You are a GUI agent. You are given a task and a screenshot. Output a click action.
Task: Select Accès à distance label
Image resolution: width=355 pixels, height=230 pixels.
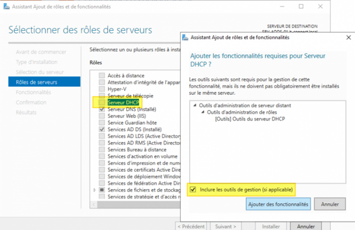126,75
